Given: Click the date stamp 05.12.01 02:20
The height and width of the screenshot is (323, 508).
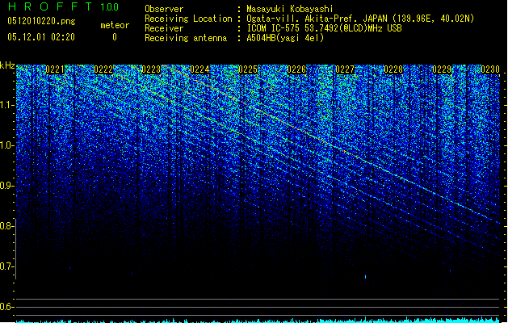Looking at the screenshot, I should click(x=41, y=37).
